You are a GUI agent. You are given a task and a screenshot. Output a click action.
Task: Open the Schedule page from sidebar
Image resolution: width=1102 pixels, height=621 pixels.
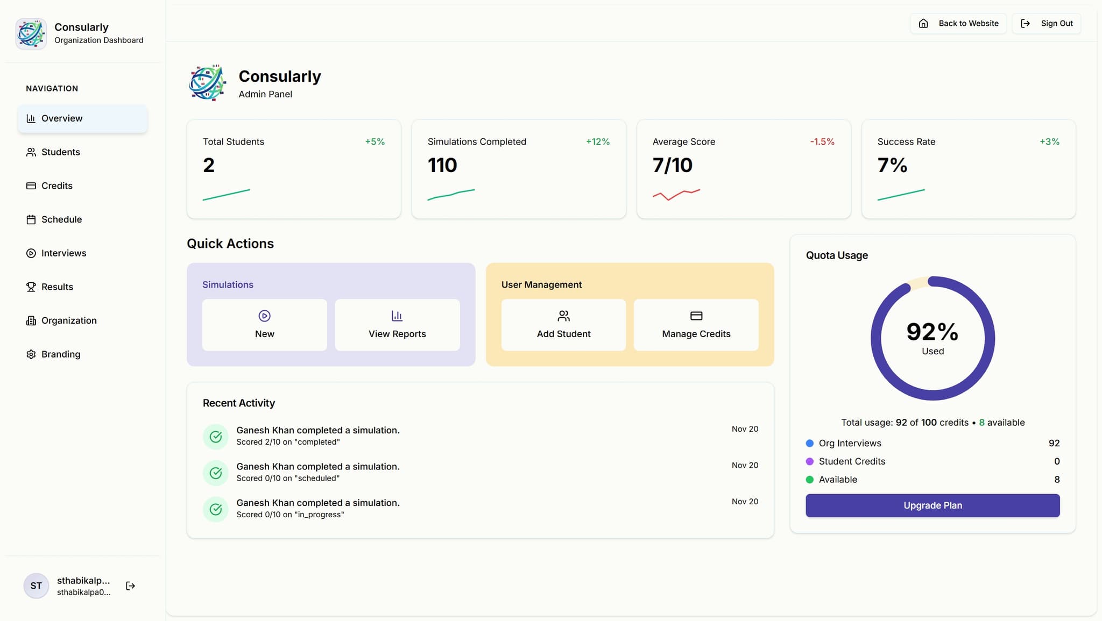(x=61, y=219)
